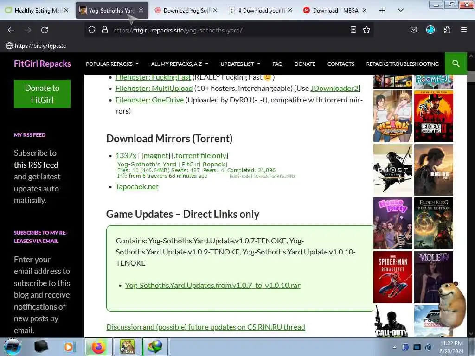Expand the UPDATES LIST menu
Screen dimensions: 475x356
[x=240, y=64]
